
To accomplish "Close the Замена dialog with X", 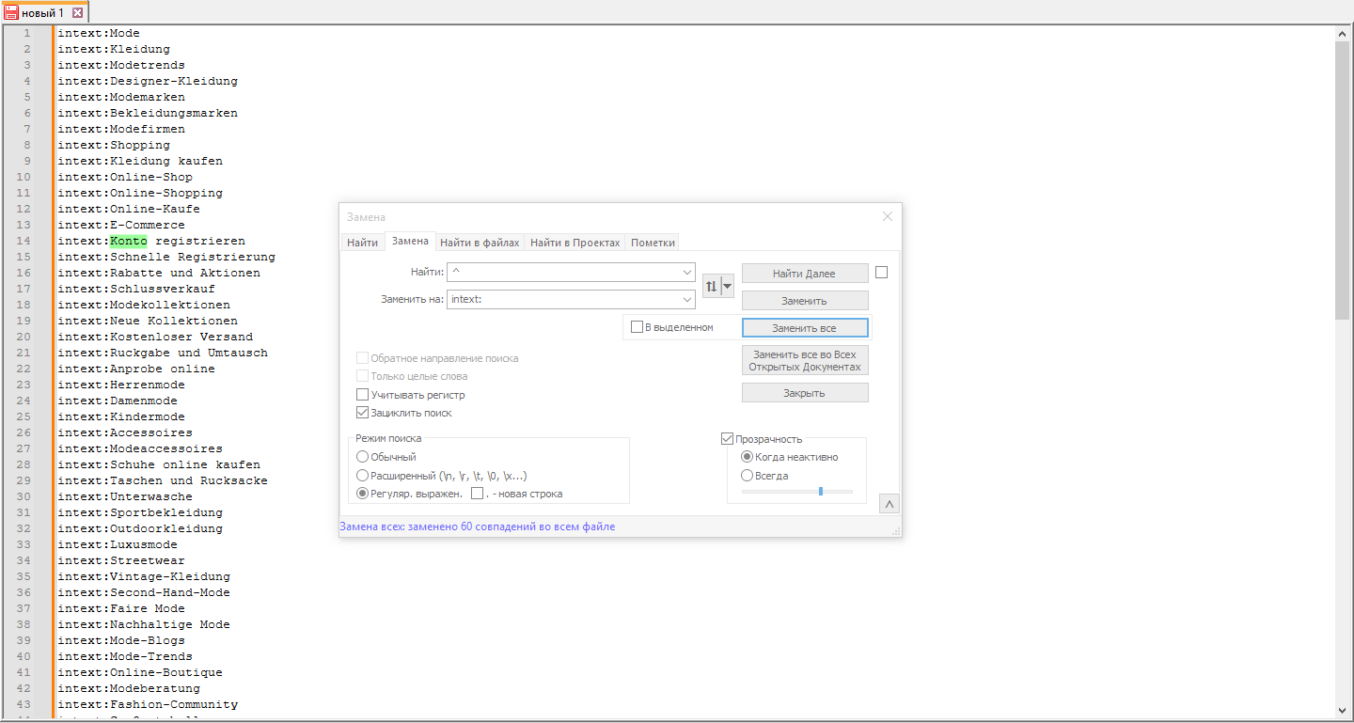I will (888, 216).
